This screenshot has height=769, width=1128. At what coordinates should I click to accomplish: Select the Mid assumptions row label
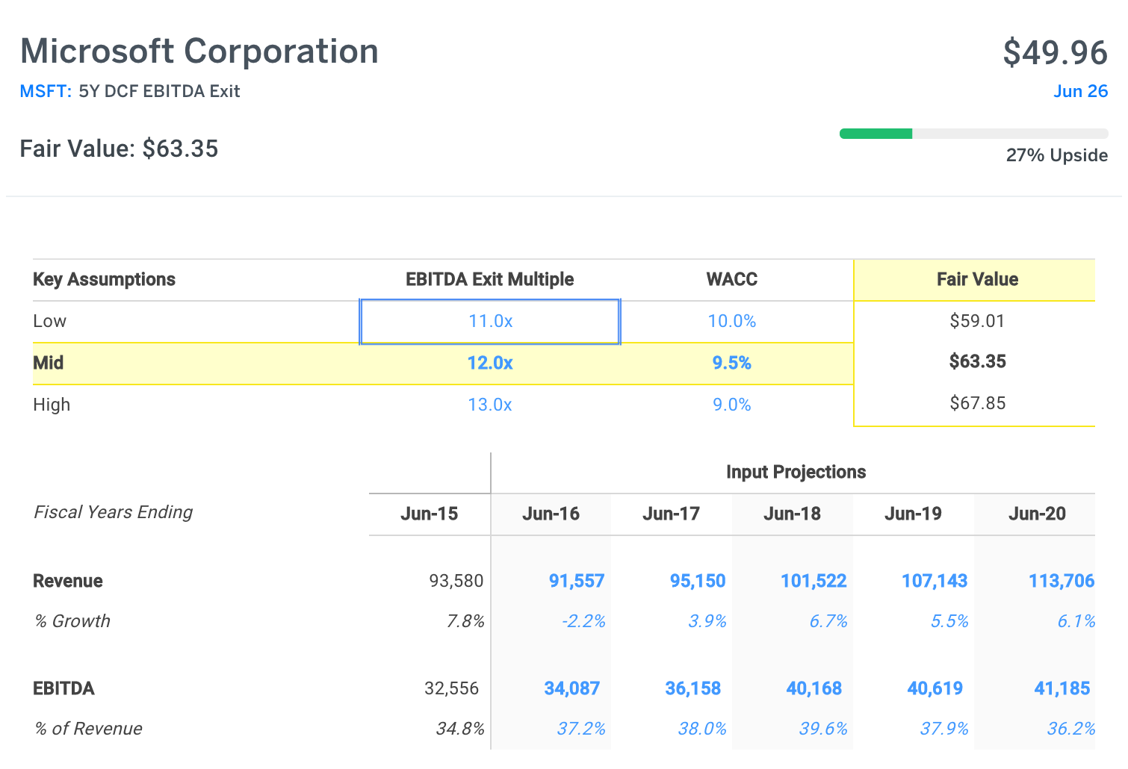pyautogui.click(x=49, y=364)
